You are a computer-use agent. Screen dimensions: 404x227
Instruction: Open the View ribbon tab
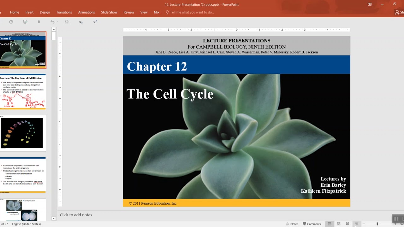click(144, 12)
